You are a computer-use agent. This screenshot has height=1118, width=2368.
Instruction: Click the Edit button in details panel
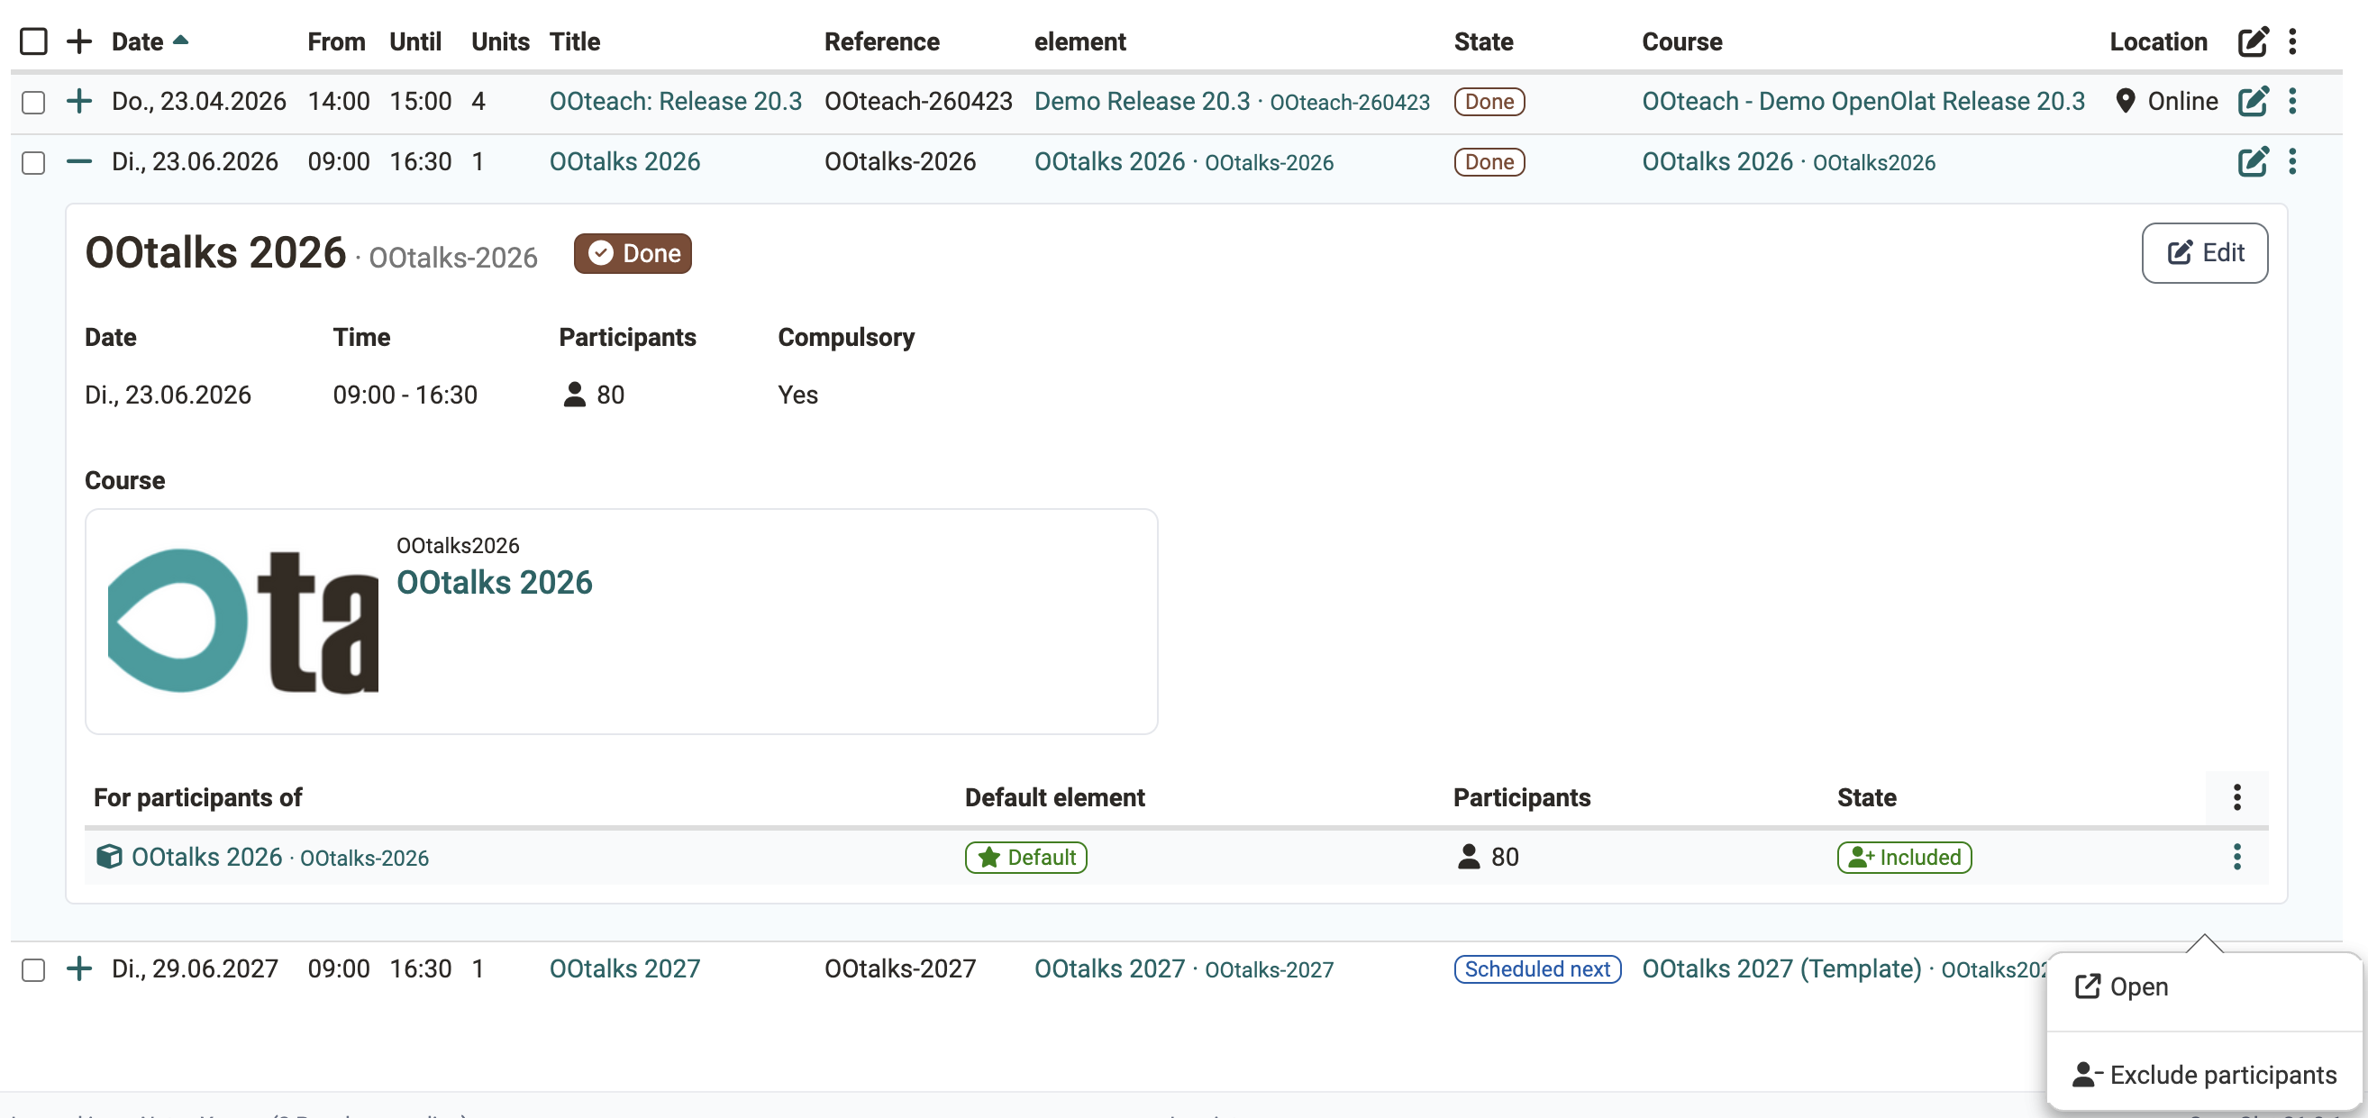tap(2204, 253)
